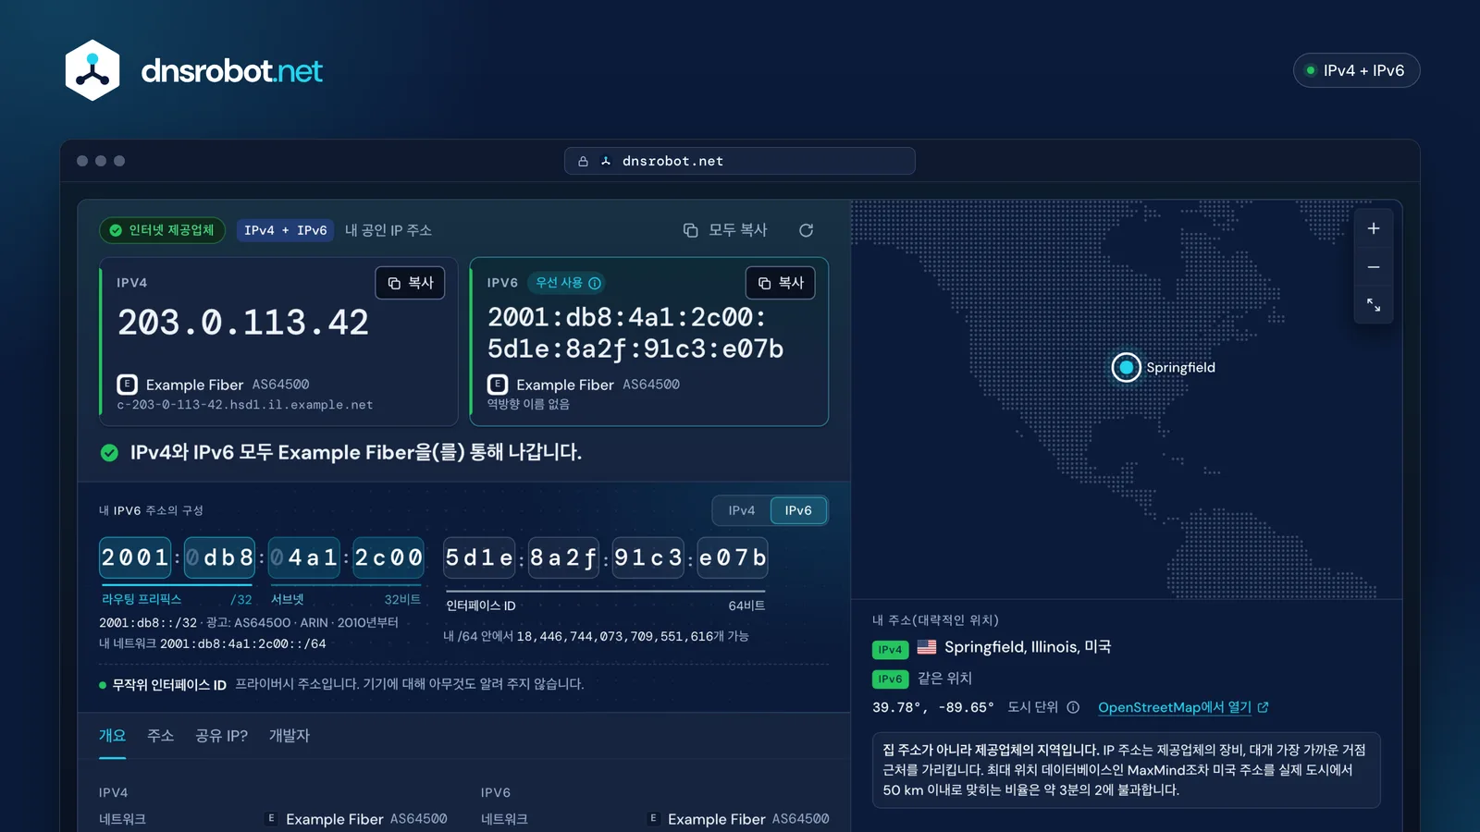Click the 같은 위치 IPv6 location text
This screenshot has width=1480, height=832.
tap(944, 679)
